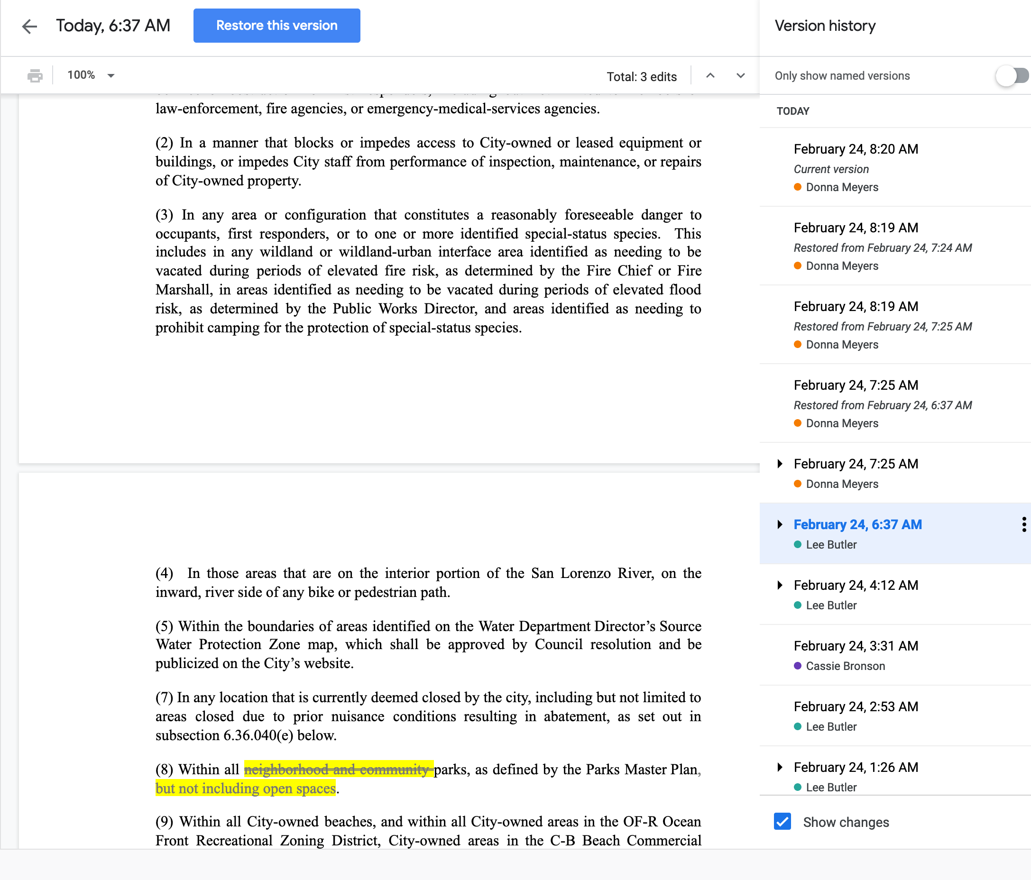The height and width of the screenshot is (880, 1031).
Task: Expand the February 24, 7:25 AM version group
Action: coord(780,464)
